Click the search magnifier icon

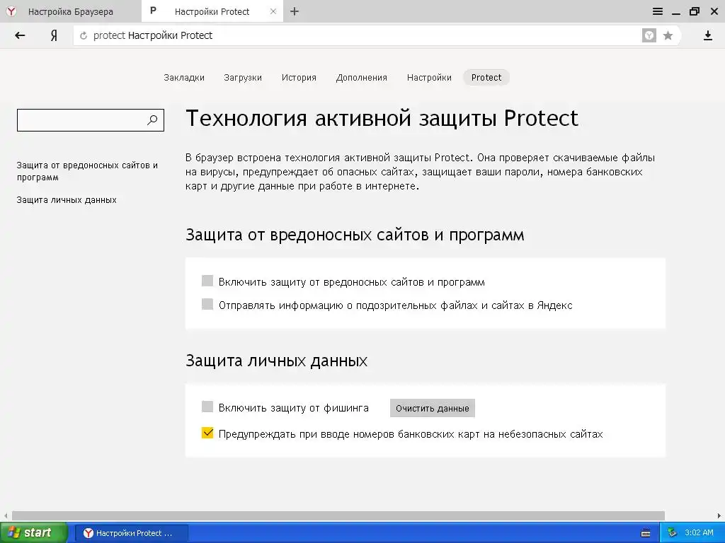[x=152, y=120]
